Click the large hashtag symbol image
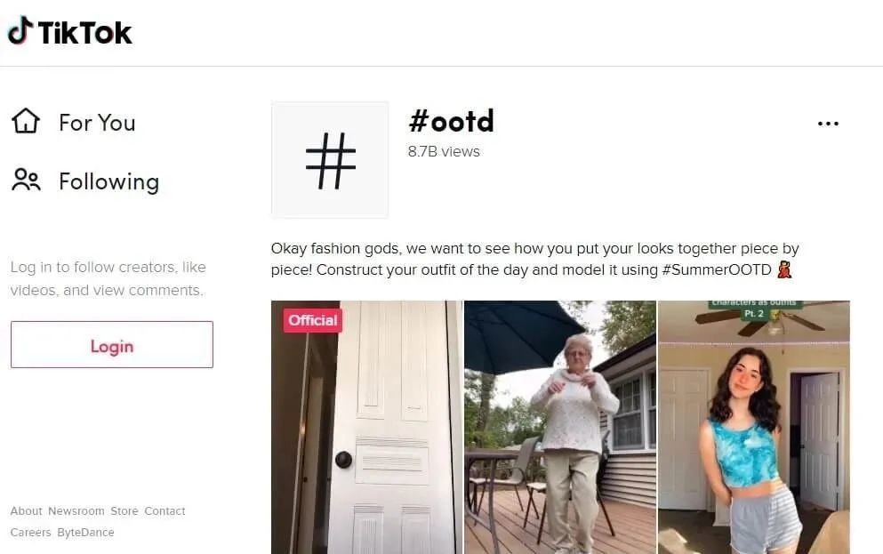The height and width of the screenshot is (554, 883). (x=330, y=160)
